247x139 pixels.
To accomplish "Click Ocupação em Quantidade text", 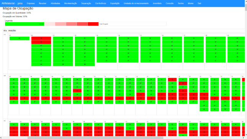I will (17, 13).
